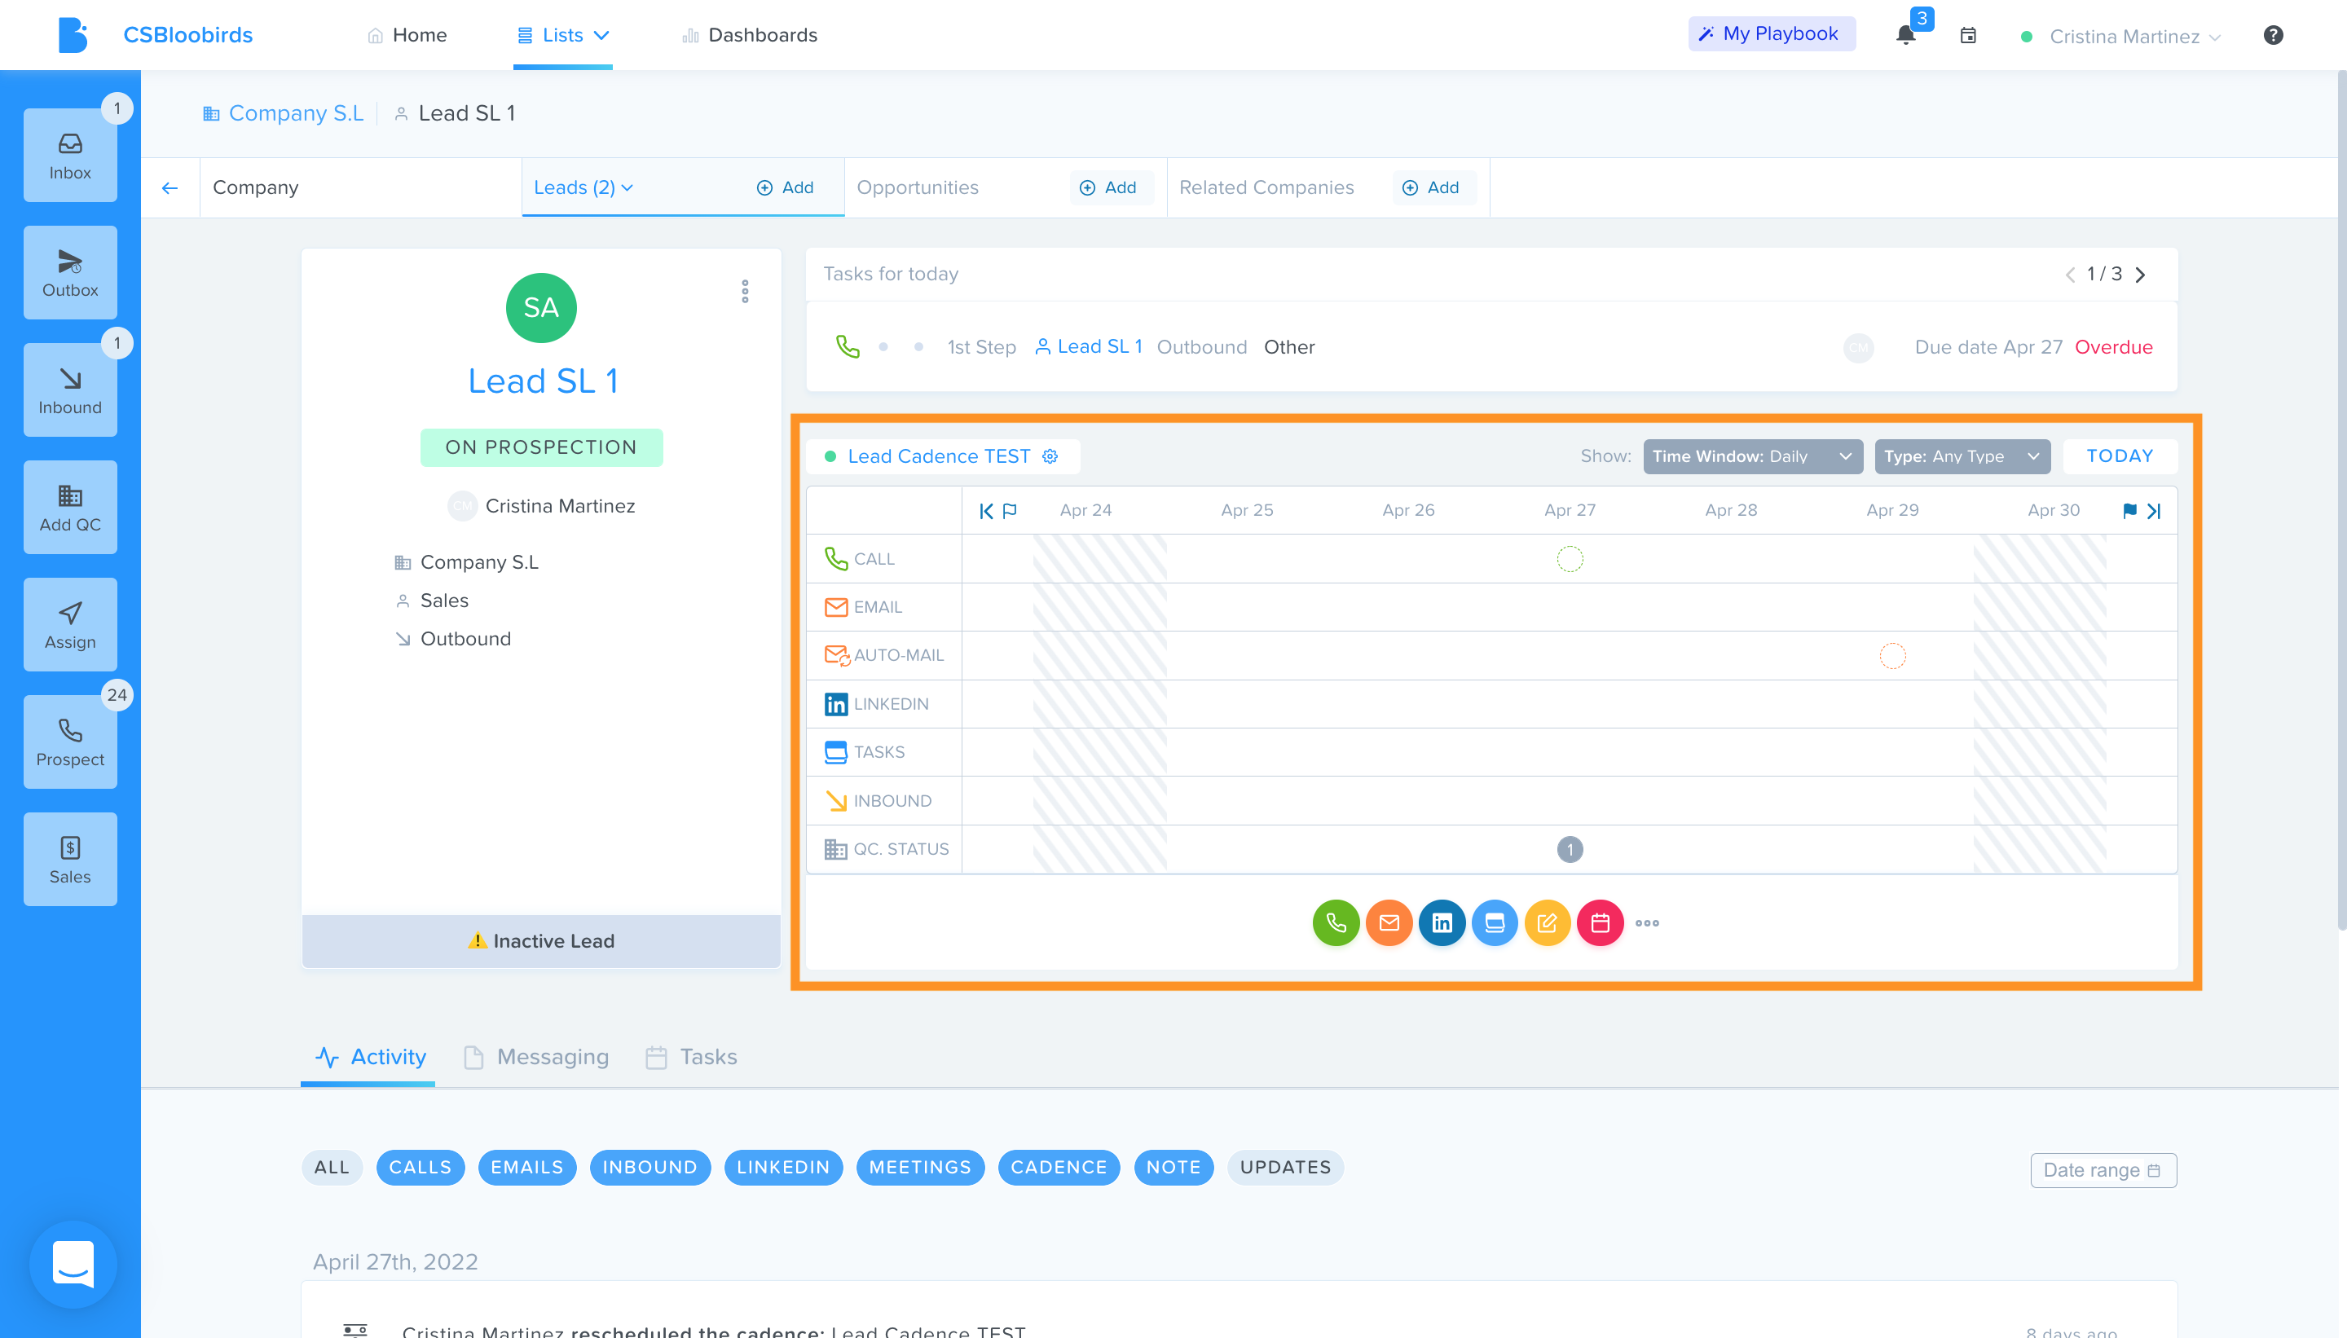2347x1338 pixels.
Task: Click the green call action button
Action: coord(1335,922)
